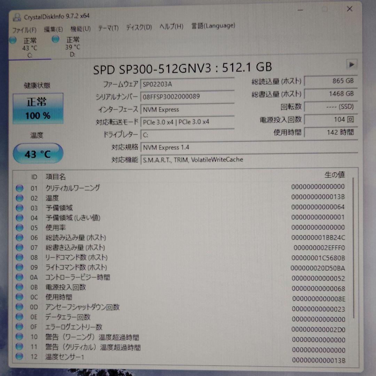Click the blue health indicator on drive D: tab
This screenshot has width=376, height=376.
pyautogui.click(x=55, y=39)
